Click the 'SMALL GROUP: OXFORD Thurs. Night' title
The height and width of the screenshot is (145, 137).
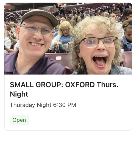click(64, 89)
